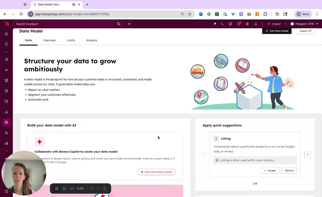Switch to the Limits tab

[x=71, y=40]
